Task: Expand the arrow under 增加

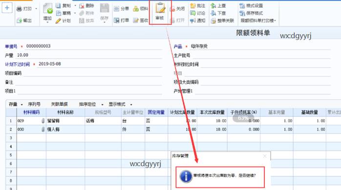Action: point(47,22)
